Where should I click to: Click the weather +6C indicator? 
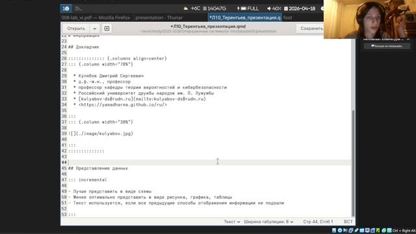coord(192,8)
